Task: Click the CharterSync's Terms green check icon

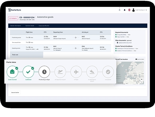Action: click(x=116, y=48)
